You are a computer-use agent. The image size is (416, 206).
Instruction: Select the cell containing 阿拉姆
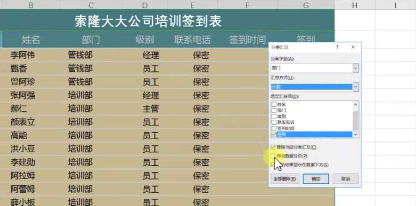[31, 175]
